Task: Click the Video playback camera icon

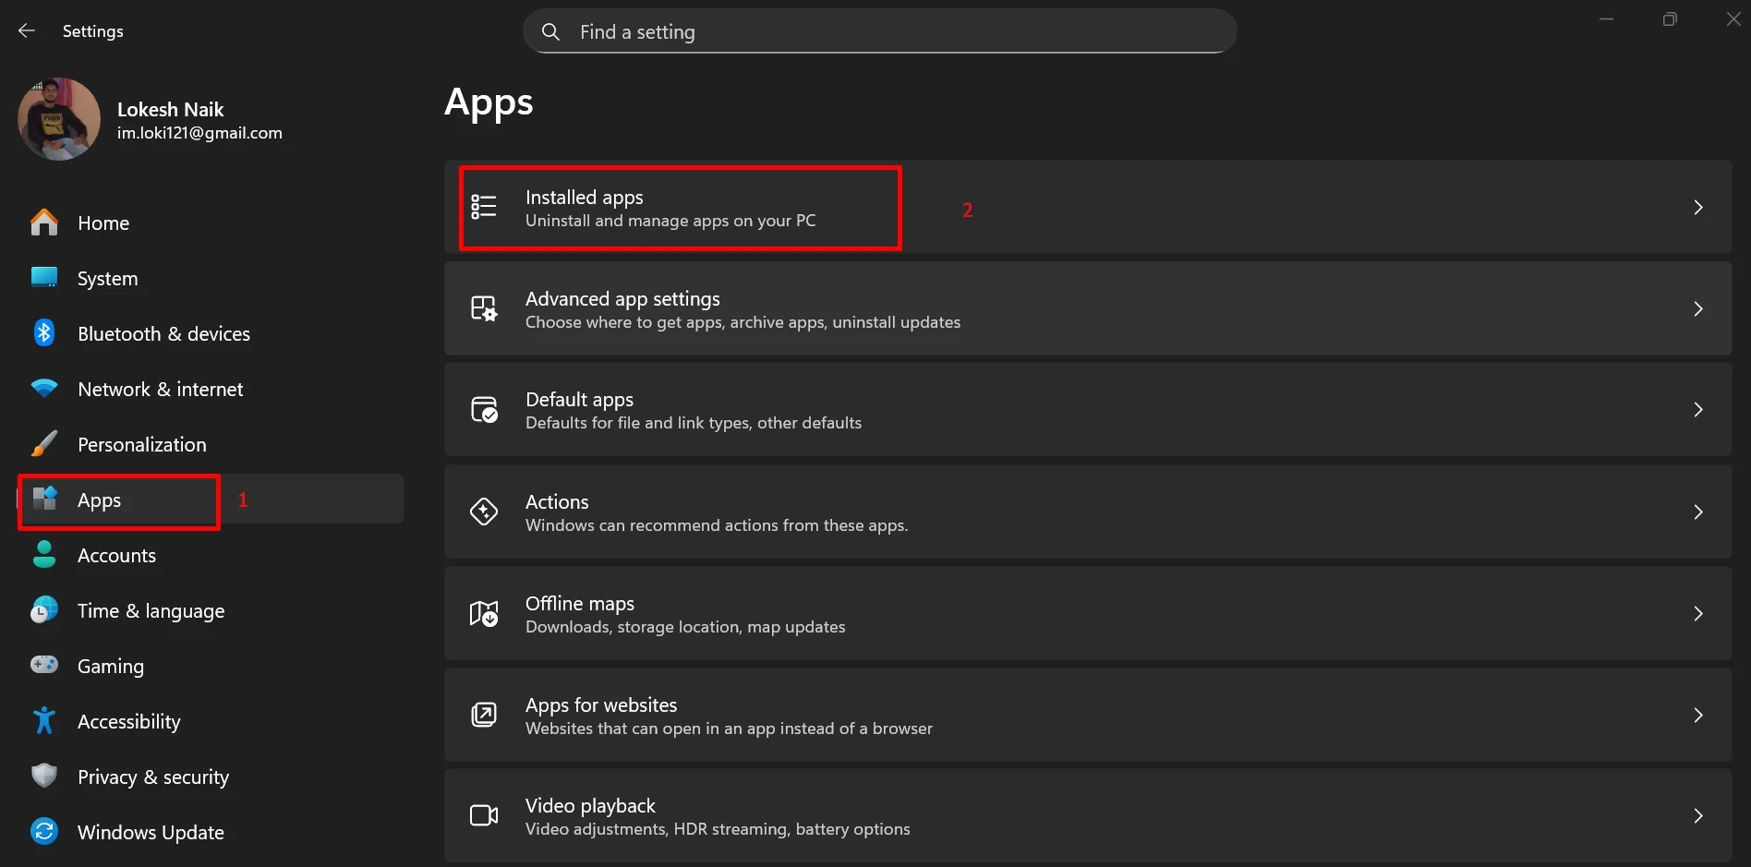Action: point(484,815)
